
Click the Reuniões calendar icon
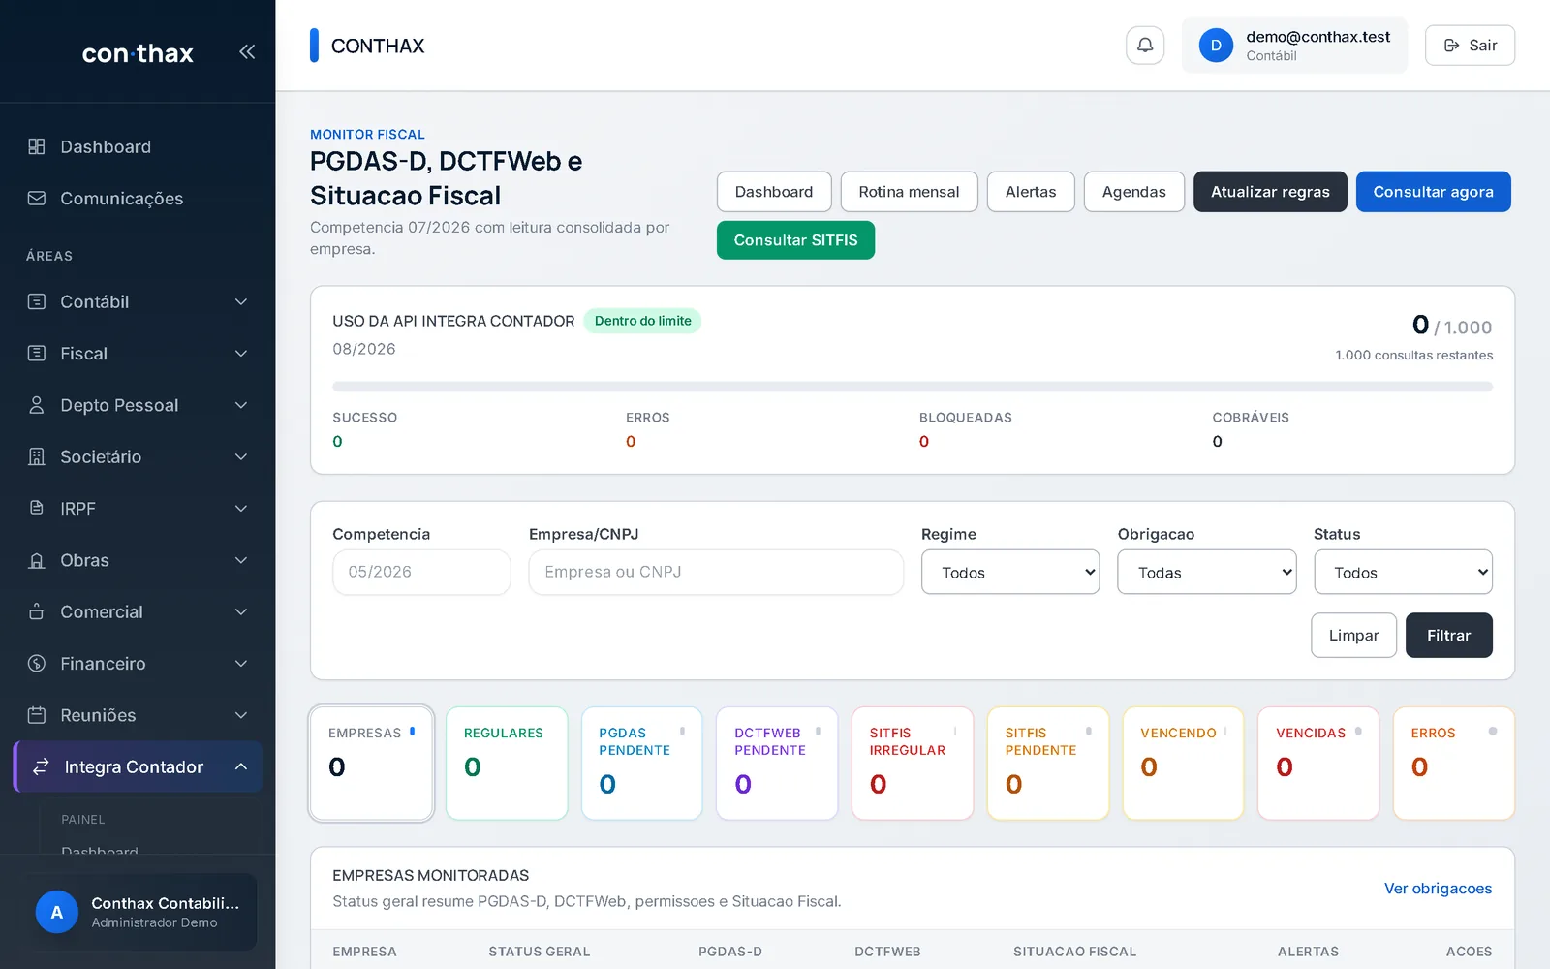[x=37, y=715]
